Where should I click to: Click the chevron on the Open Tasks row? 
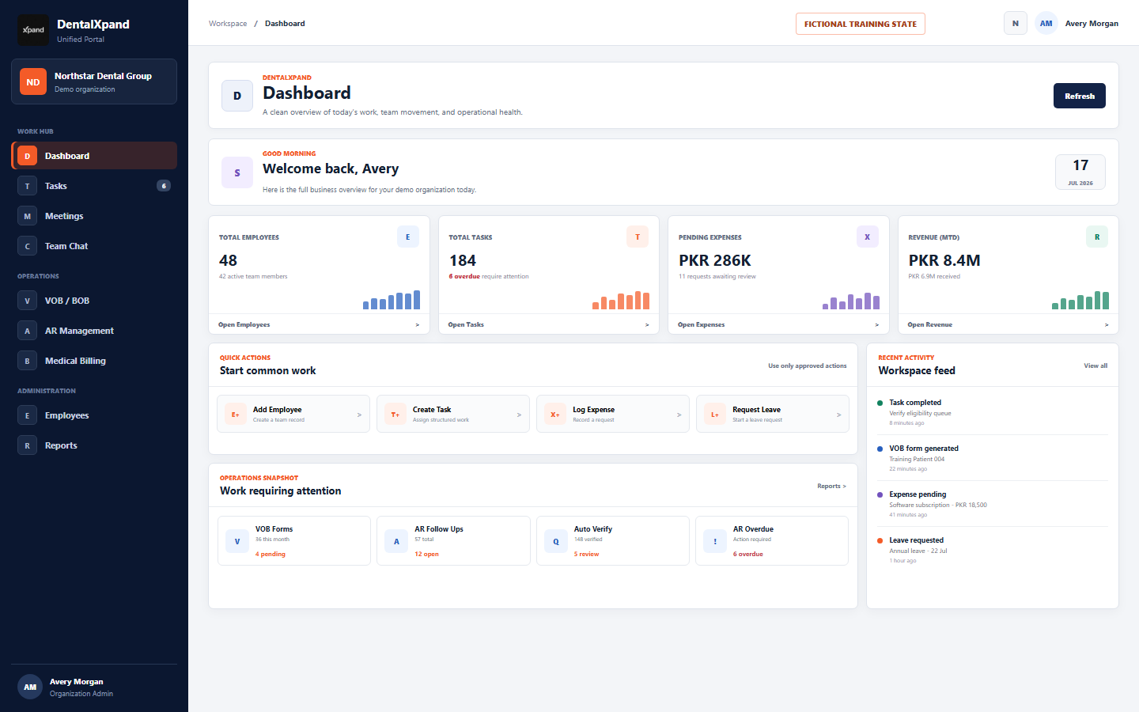point(647,324)
